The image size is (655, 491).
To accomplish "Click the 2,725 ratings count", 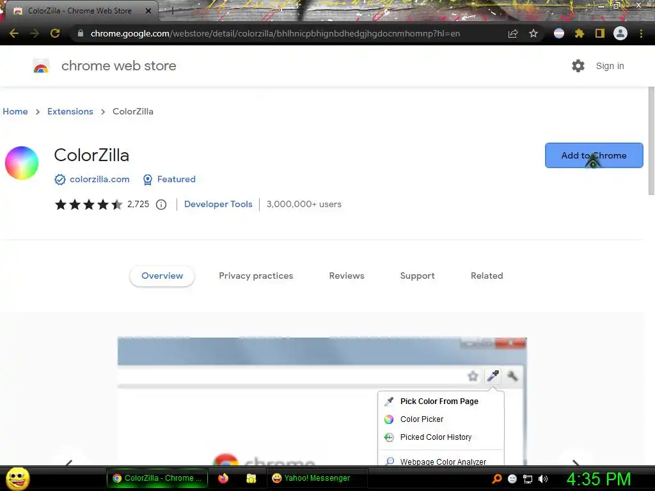I will 138,204.
